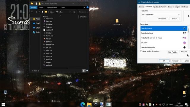
Task: Click the Explorer file list vertical scrollbar
Action: (88, 43)
